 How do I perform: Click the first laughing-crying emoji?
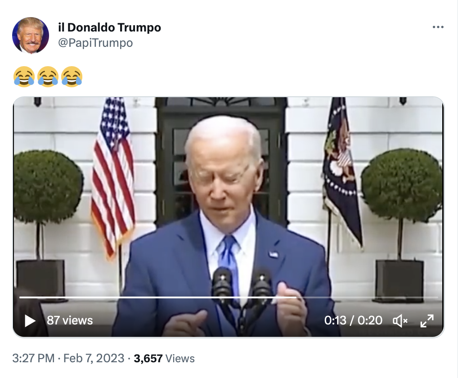24,76
